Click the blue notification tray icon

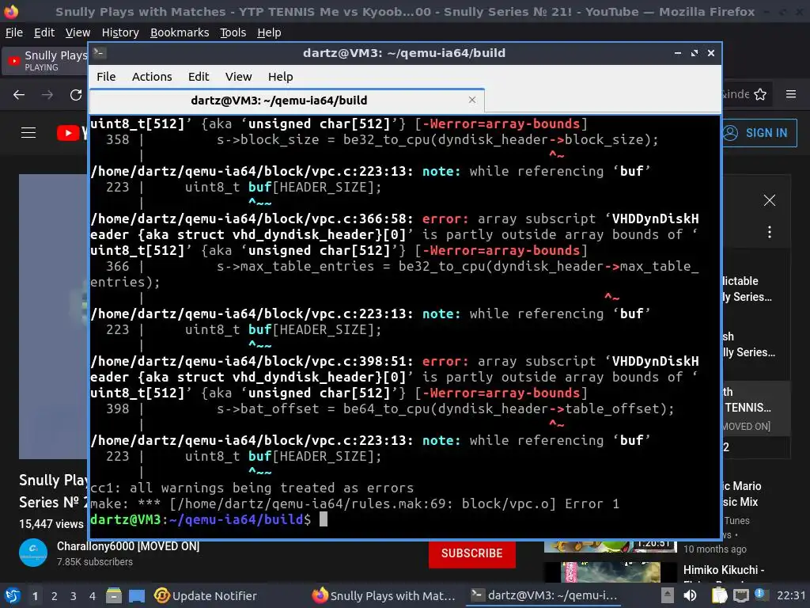(759, 594)
